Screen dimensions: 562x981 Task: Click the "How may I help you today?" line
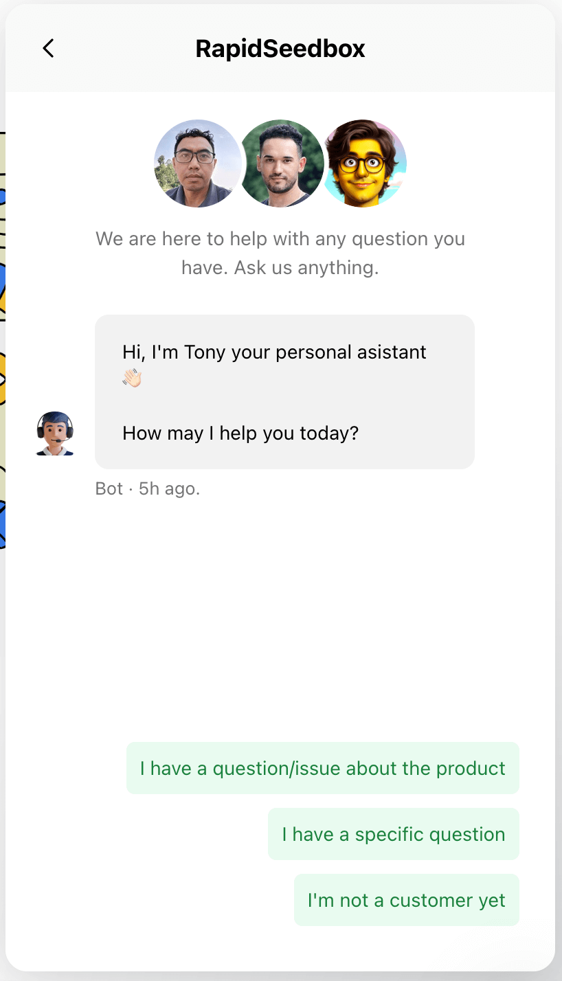pos(240,433)
